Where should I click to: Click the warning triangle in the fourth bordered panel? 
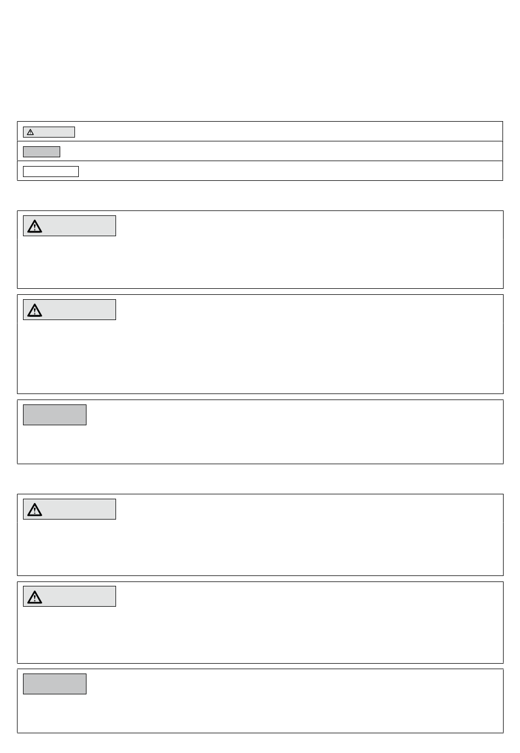pyautogui.click(x=35, y=510)
